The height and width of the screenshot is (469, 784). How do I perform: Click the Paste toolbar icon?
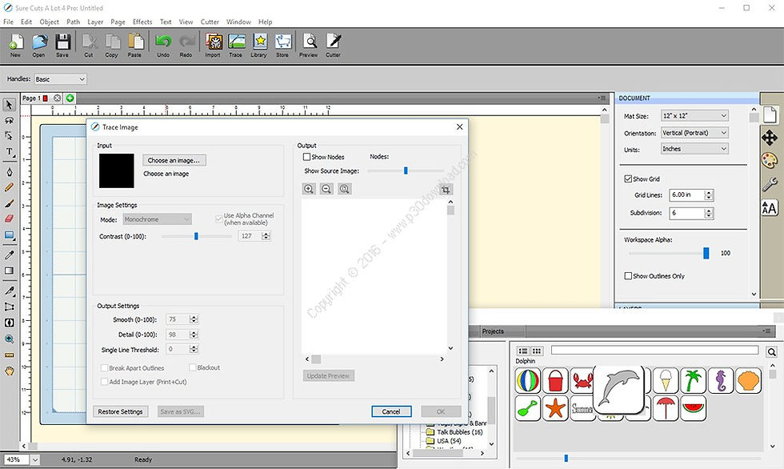(x=135, y=46)
